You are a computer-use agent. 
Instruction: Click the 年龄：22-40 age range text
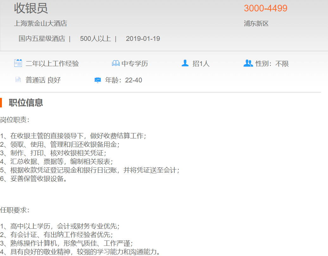coord(123,80)
